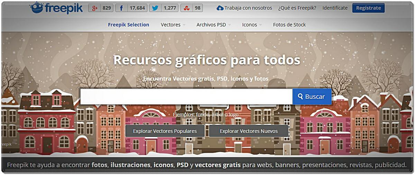Expand the Iconos dropdown arrow
This screenshot has width=415, height=175.
(x=260, y=25)
